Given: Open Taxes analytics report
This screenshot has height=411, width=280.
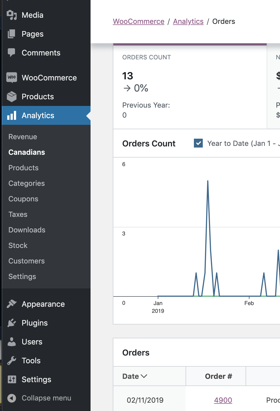Looking at the screenshot, I should tap(18, 214).
